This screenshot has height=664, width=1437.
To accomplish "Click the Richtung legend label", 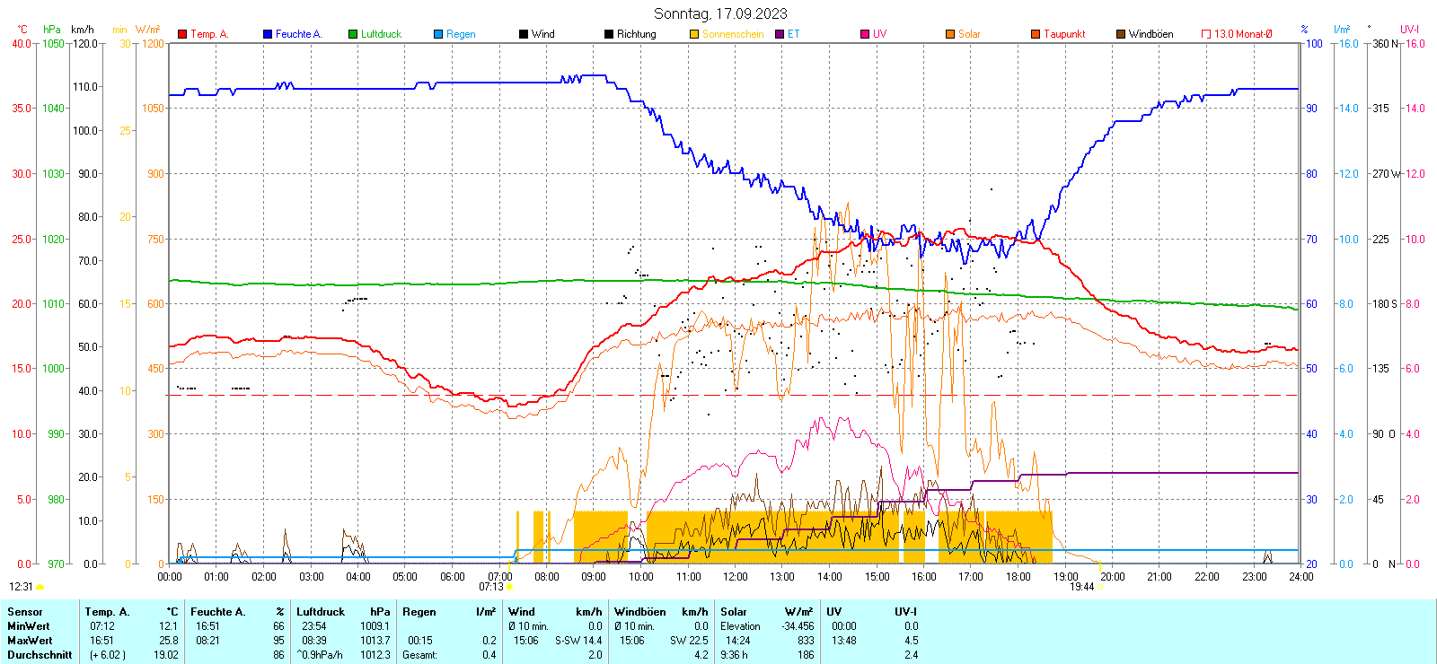I will coord(636,34).
